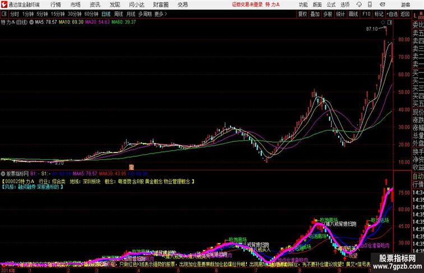Image resolution: width=424 pixels, height=273 pixels.
Task: Switch to the 月线 monthly tab
Action: tap(131, 14)
